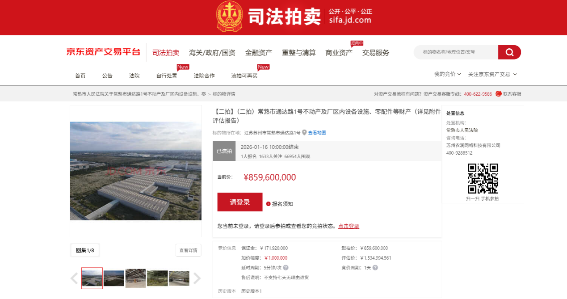The image size is (567, 299).
Task: Click the 已流拍 status label
Action: [x=224, y=151]
